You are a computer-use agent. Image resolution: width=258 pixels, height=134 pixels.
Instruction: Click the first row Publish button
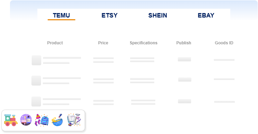point(184,59)
